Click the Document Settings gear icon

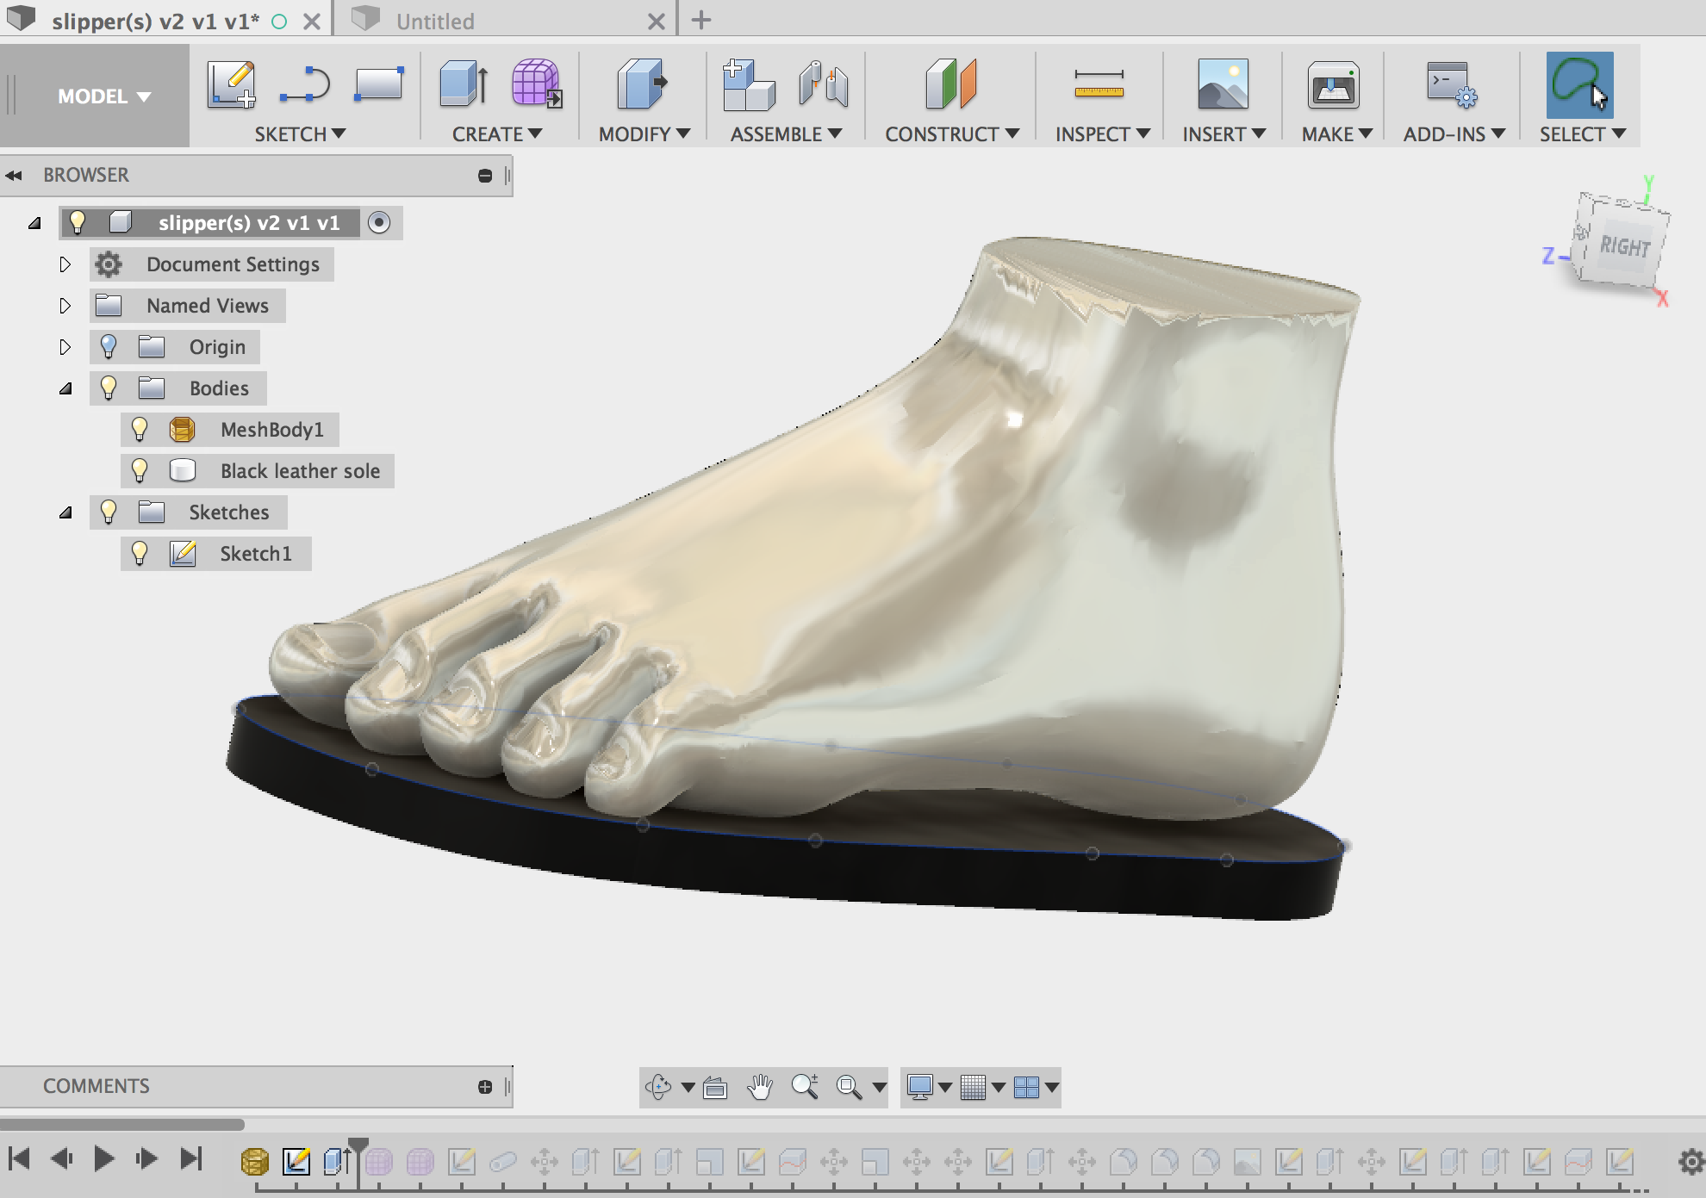[109, 264]
